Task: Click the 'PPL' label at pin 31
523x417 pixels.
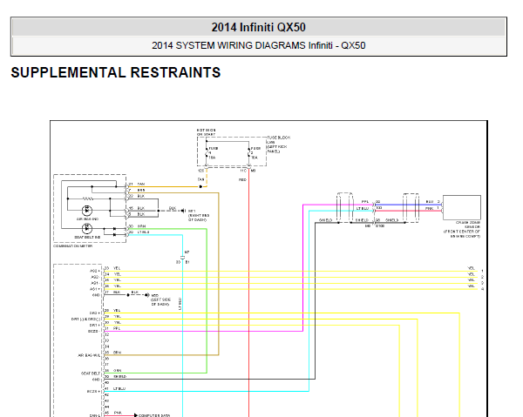Action: tap(117, 328)
